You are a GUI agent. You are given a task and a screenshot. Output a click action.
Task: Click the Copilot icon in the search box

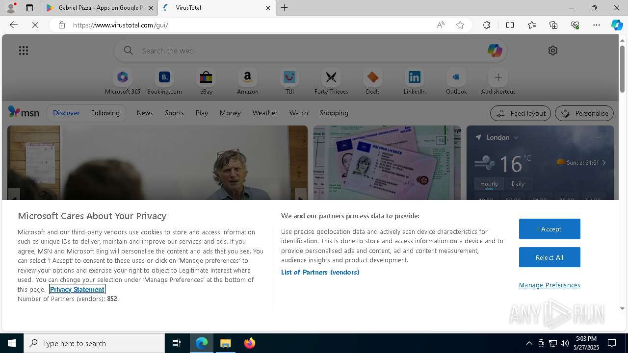[495, 50]
